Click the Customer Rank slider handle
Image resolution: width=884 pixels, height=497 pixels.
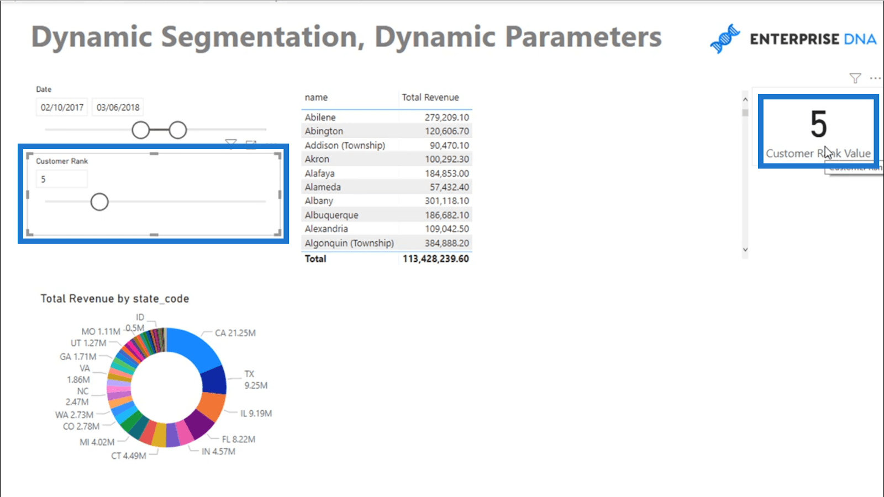99,202
